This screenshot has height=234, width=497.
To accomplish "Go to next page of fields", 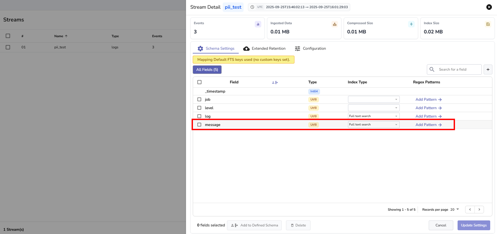I will [x=479, y=209].
